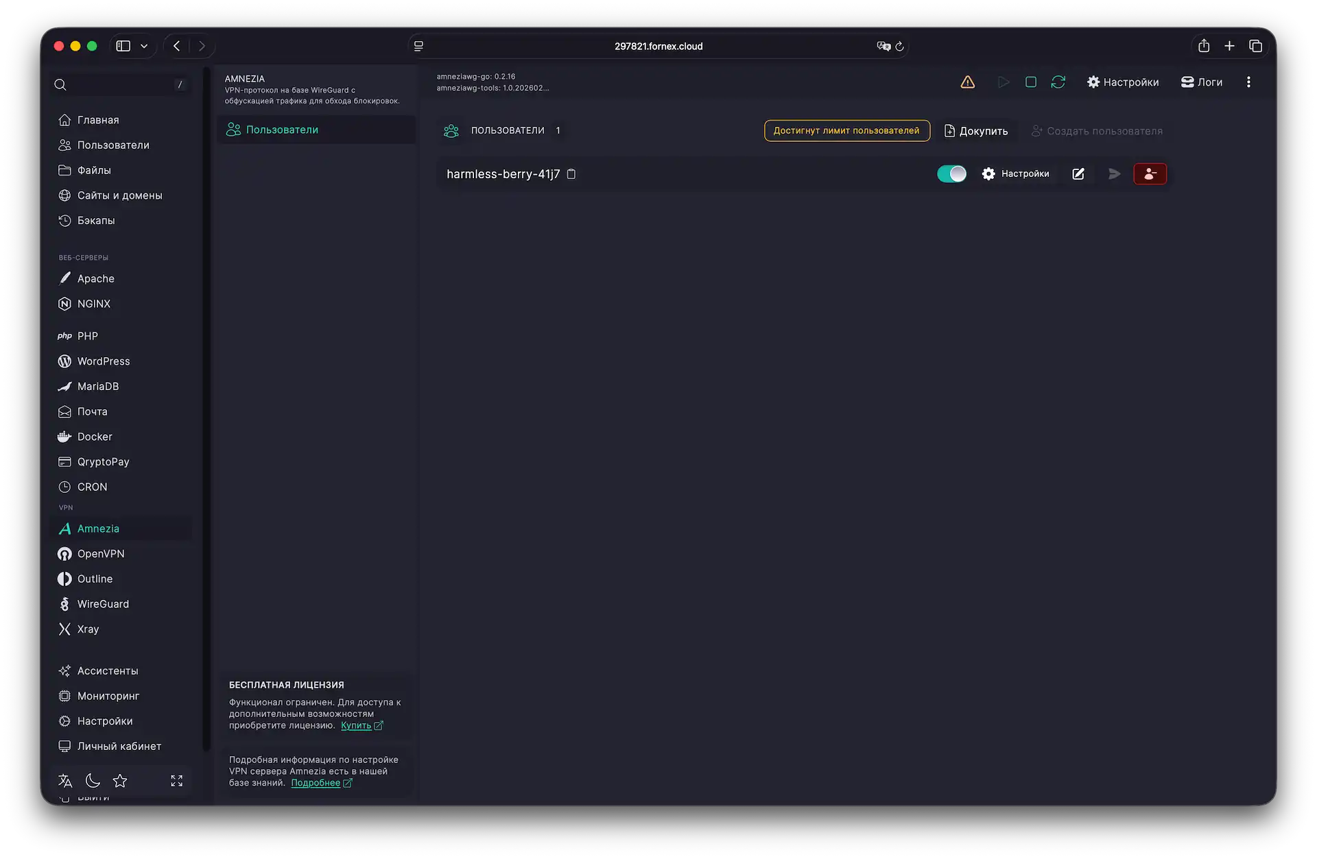
Task: Click the language translate icon in sidebar
Action: [x=65, y=781]
